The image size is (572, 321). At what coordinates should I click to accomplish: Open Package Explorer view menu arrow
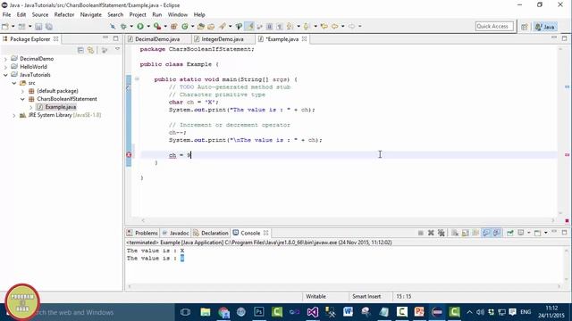tap(117, 49)
